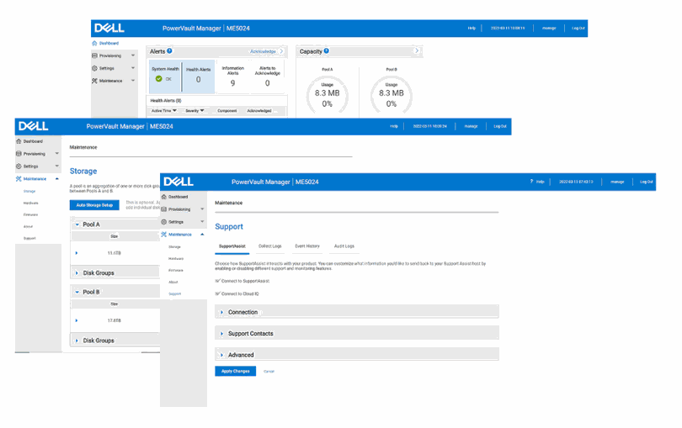Click the Cancel link beside Apply Changes
Viewport: 682px width, 428px height.
coord(269,372)
